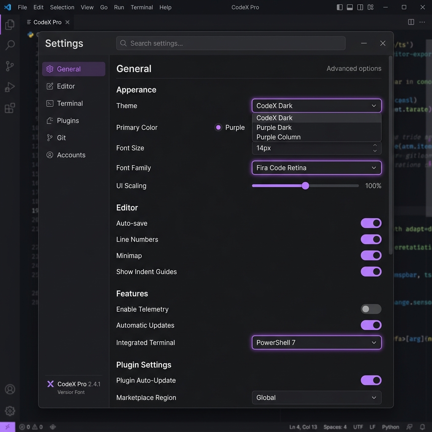The image size is (432, 432).
Task: Toggle the Minimap switch
Action: click(x=371, y=255)
